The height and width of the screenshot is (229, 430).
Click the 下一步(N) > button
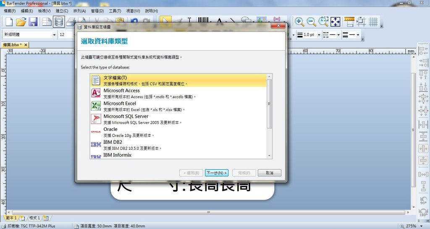pos(217,173)
